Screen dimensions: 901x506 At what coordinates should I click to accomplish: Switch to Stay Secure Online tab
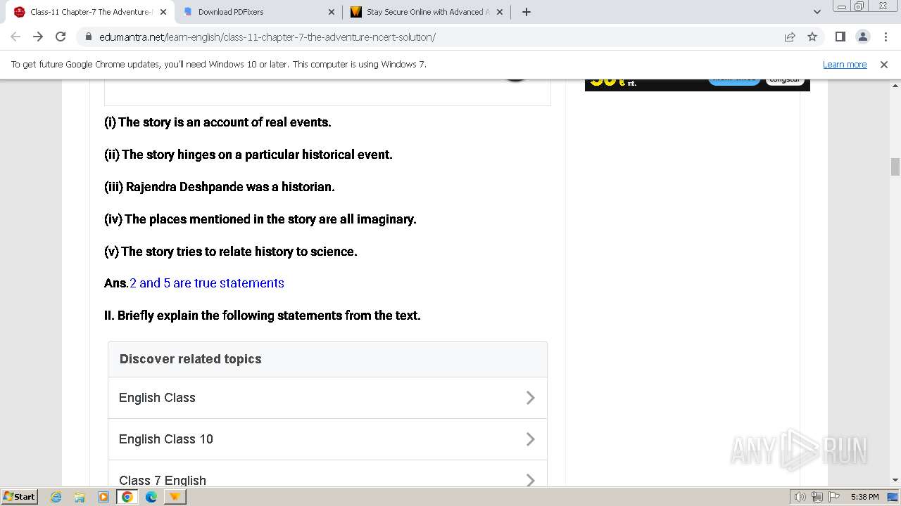(427, 12)
